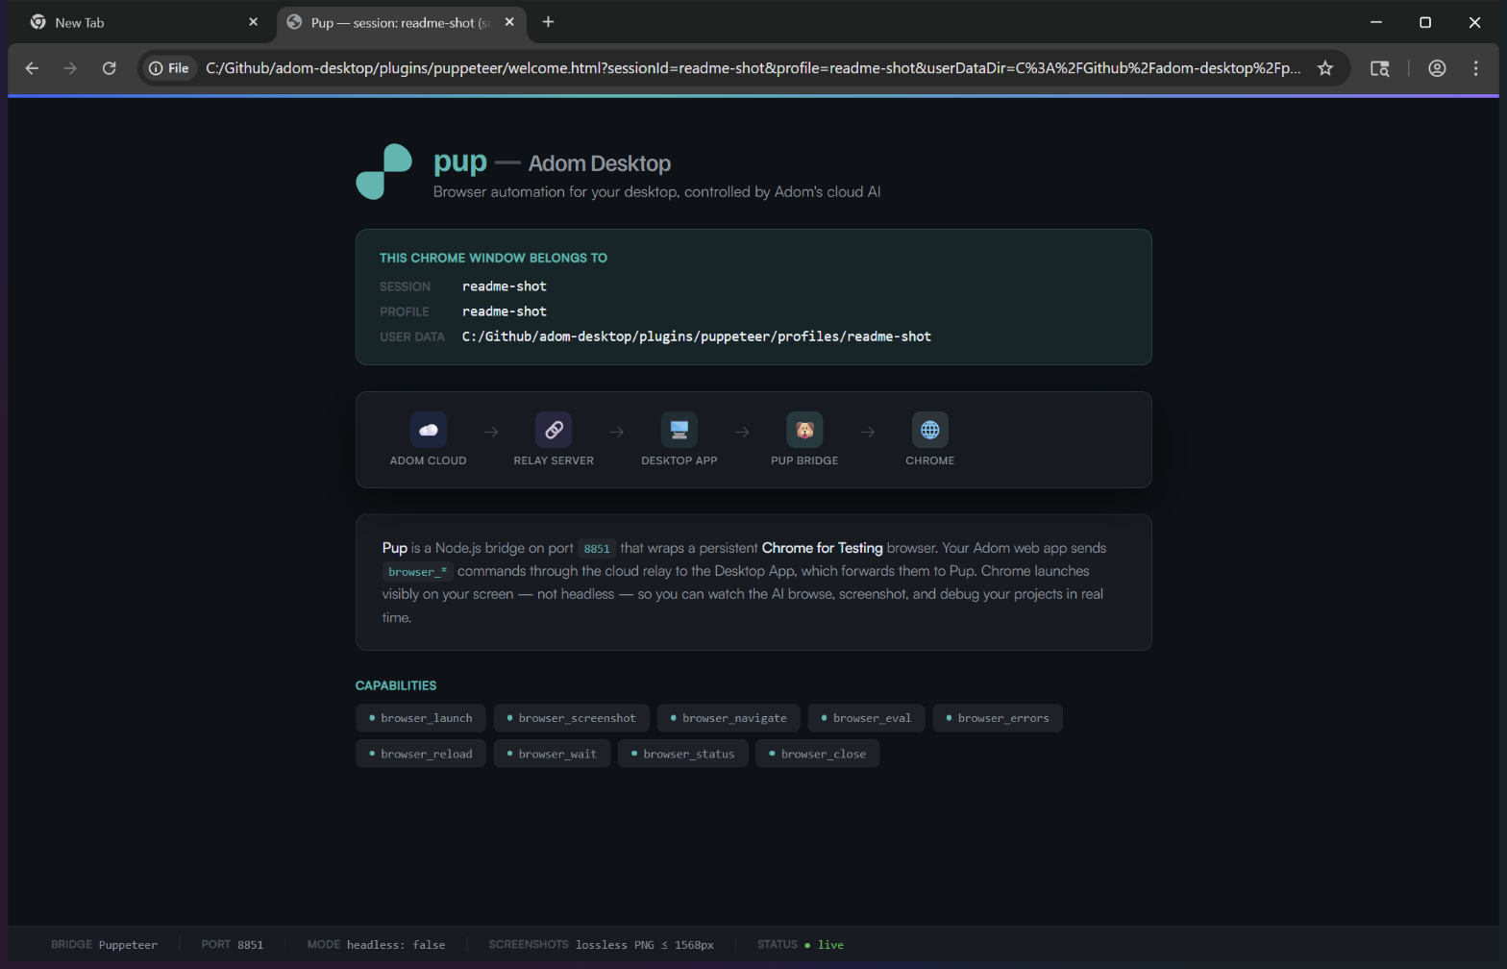This screenshot has height=969, width=1507.
Task: Click the browser_screenshot capability chip
Action: point(572,718)
